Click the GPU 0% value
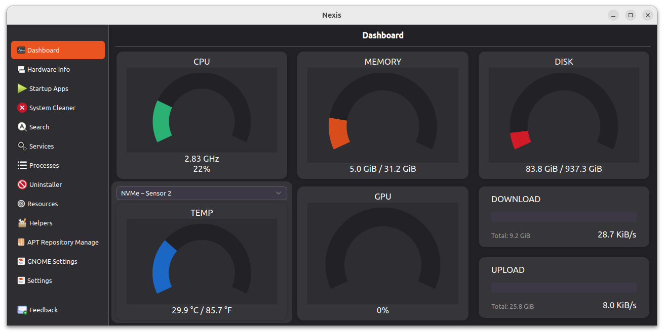This screenshot has width=664, height=334. 383,310
